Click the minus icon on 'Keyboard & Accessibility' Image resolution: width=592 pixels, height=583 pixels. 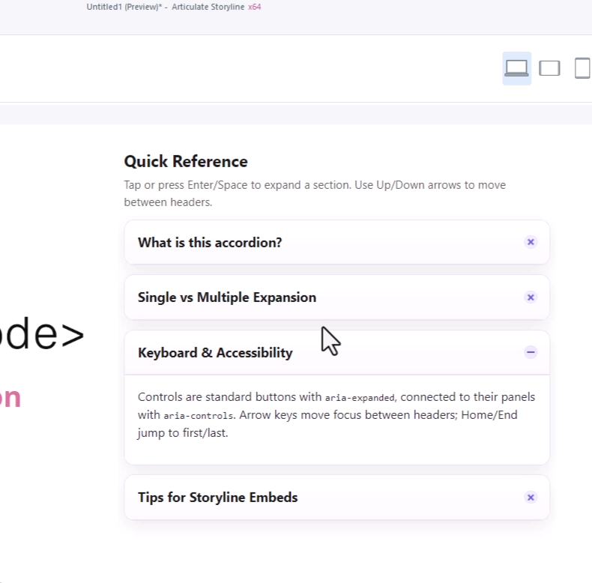click(531, 352)
